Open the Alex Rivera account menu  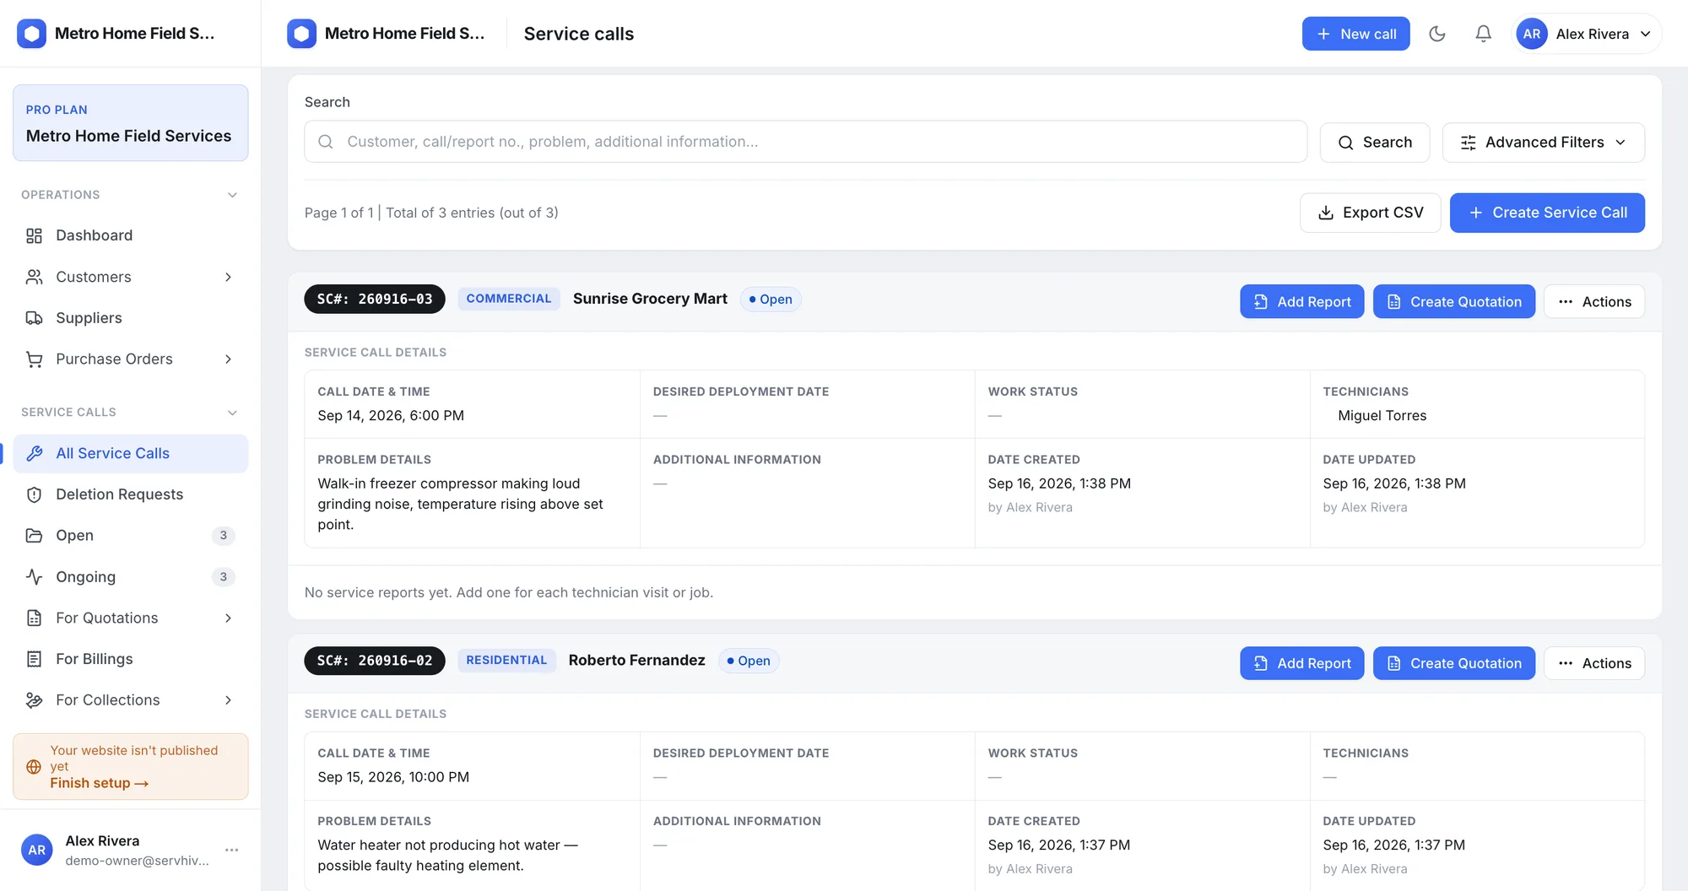[1587, 34]
